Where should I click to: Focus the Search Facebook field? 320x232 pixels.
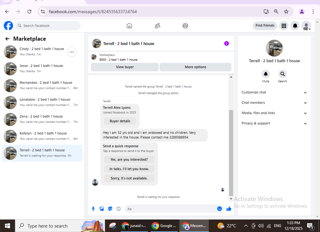(x=48, y=26)
